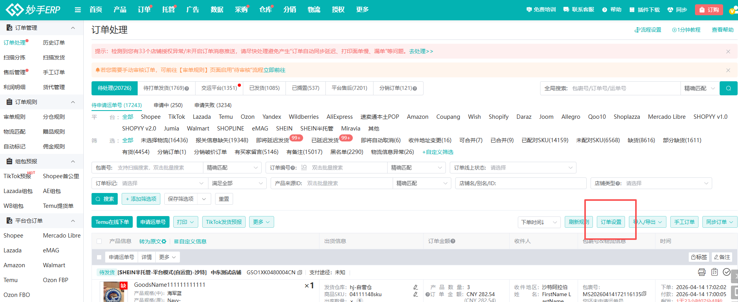Switch to the 已发货(1085) tab
The height and width of the screenshot is (302, 738).
(264, 88)
